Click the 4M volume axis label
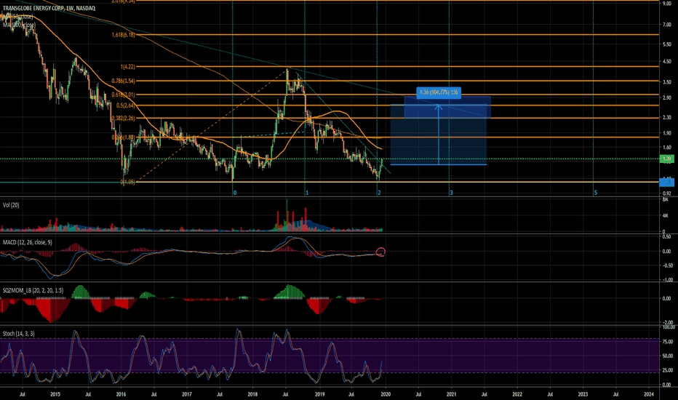Viewport: 678px width, 400px height. coord(665,215)
